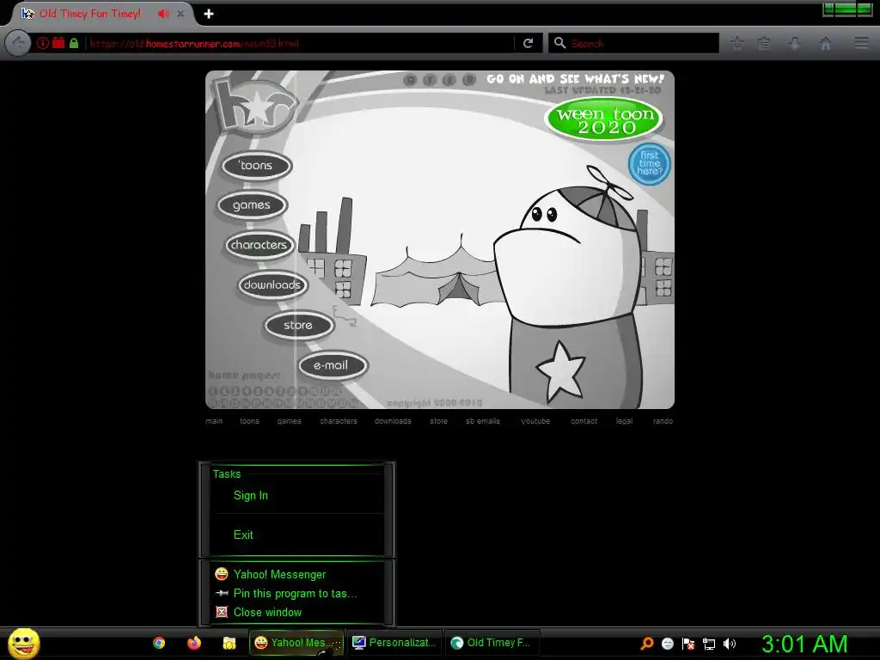
Task: Follow the characters link in footer navigation
Action: pyautogui.click(x=339, y=421)
